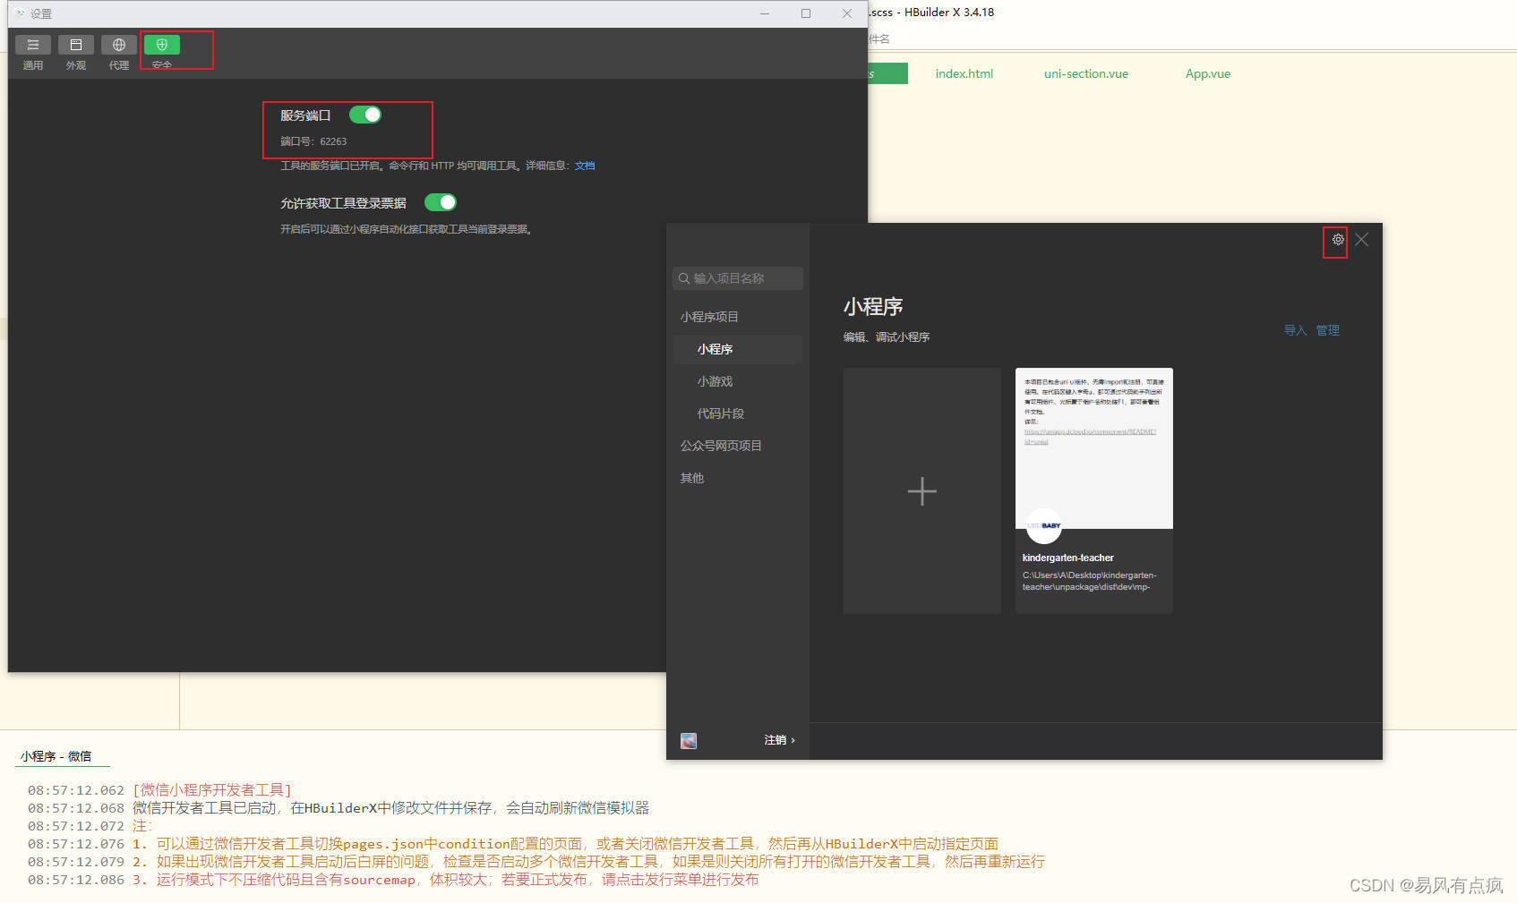Minimize the 设置 settings window
1517x903 pixels.
pyautogui.click(x=765, y=13)
